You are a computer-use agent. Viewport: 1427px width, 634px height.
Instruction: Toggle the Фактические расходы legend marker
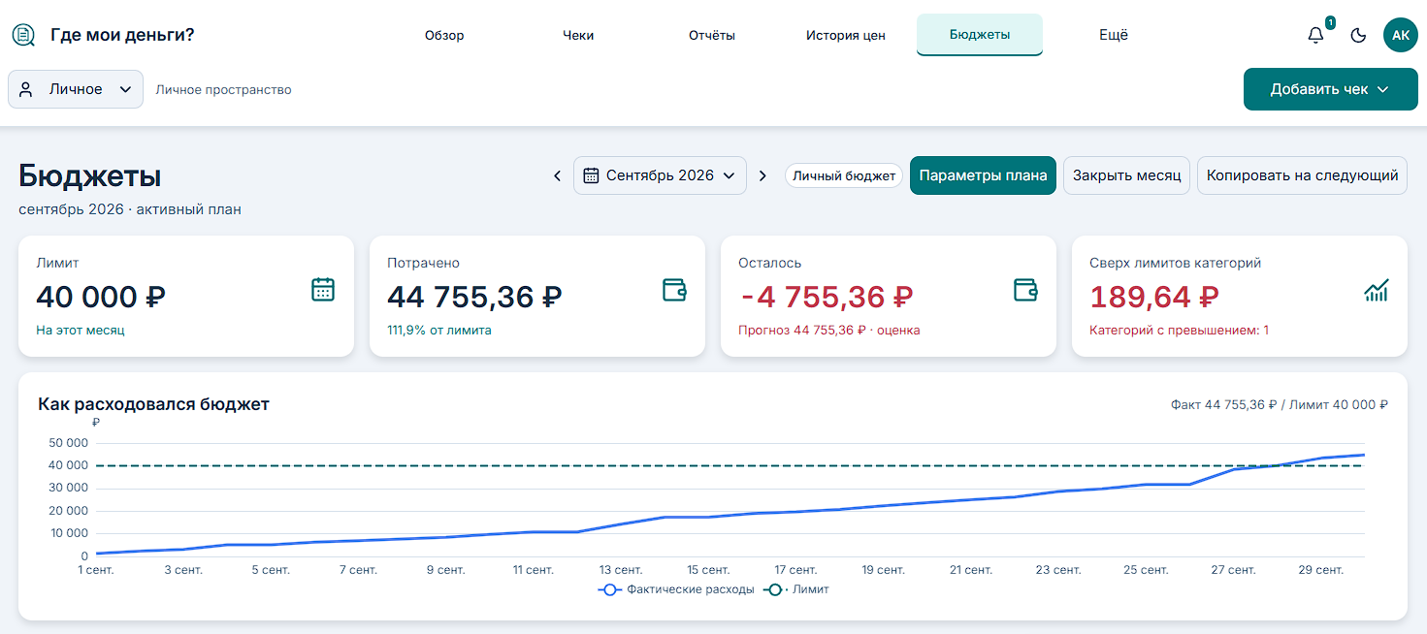pos(609,589)
